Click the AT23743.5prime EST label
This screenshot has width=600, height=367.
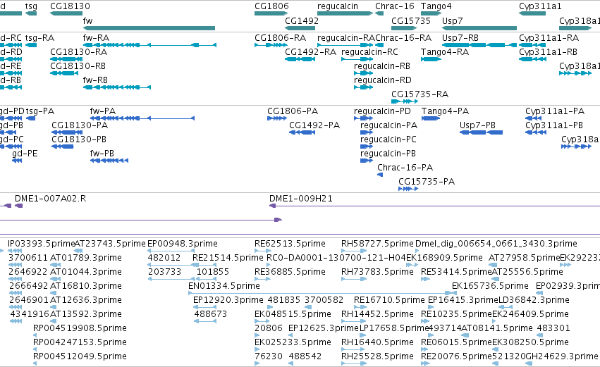pos(110,244)
